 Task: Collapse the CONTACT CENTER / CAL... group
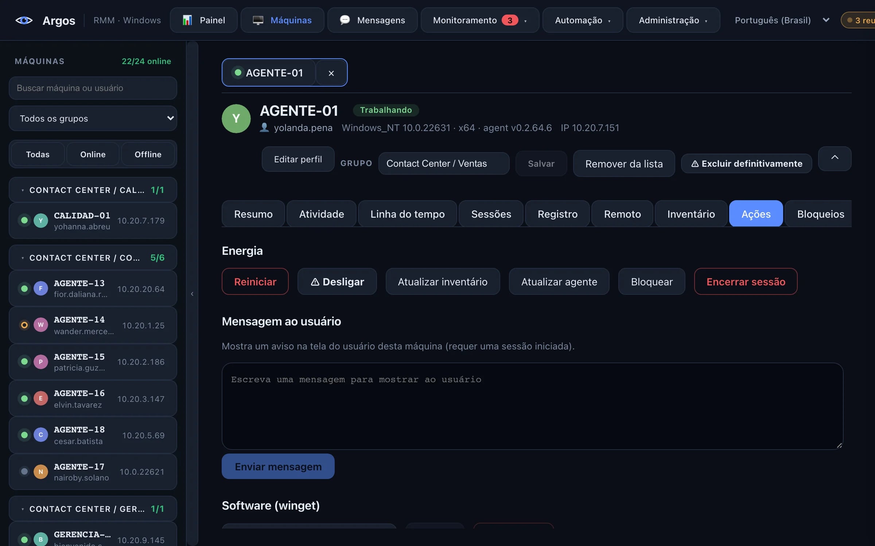[x=93, y=190]
